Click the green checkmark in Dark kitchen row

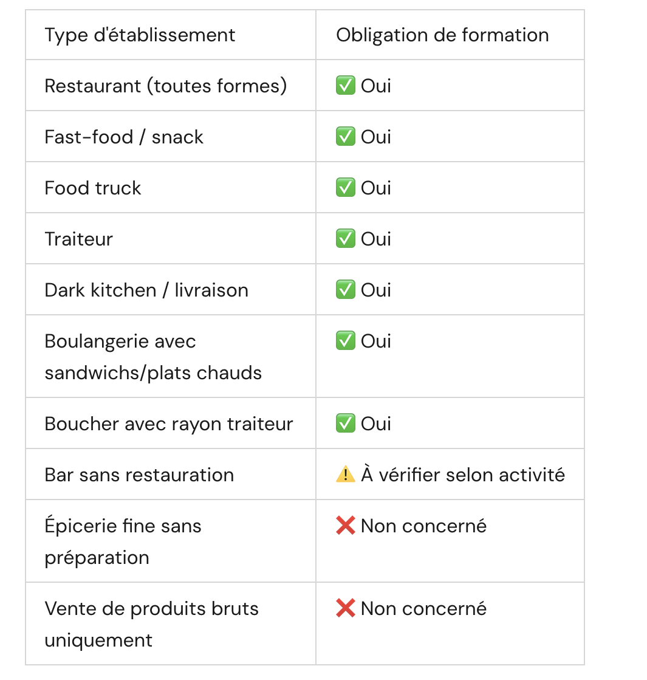345,289
